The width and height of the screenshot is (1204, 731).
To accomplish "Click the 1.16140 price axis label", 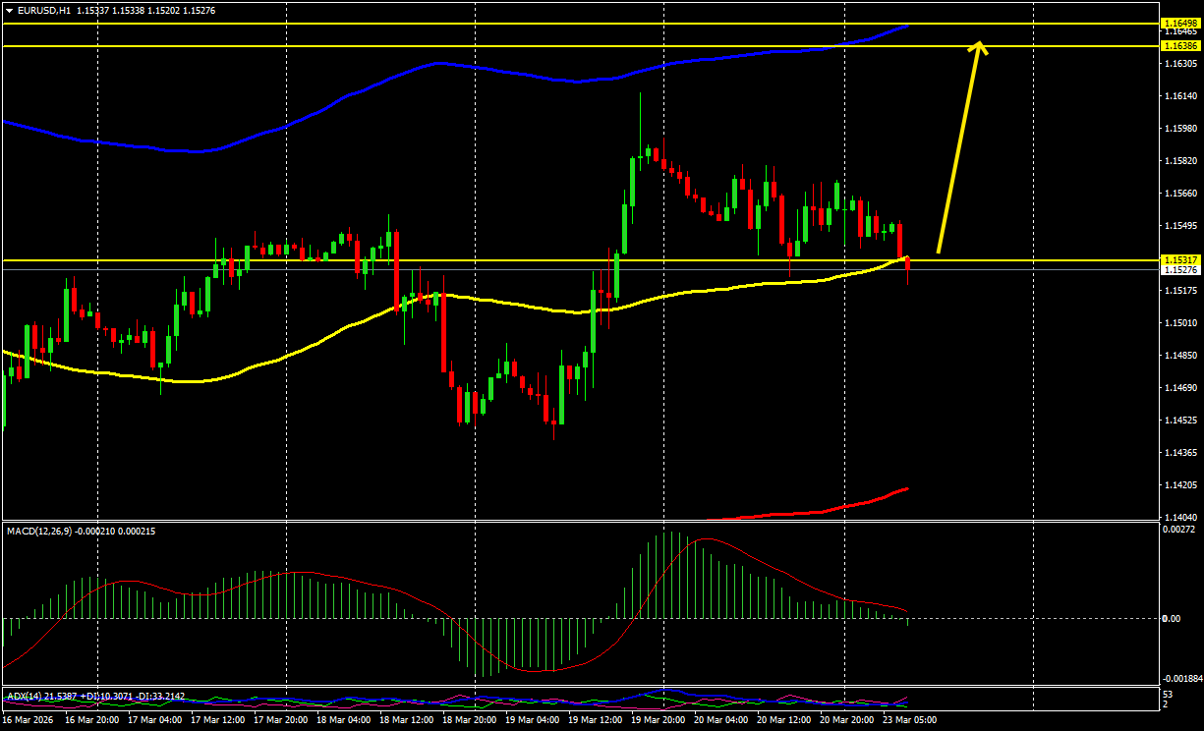I will [x=1179, y=96].
